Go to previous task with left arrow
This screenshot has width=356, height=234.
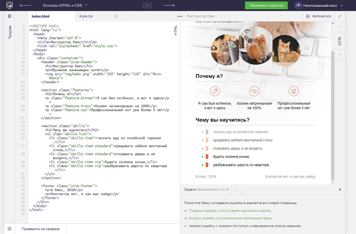click(x=26, y=5)
